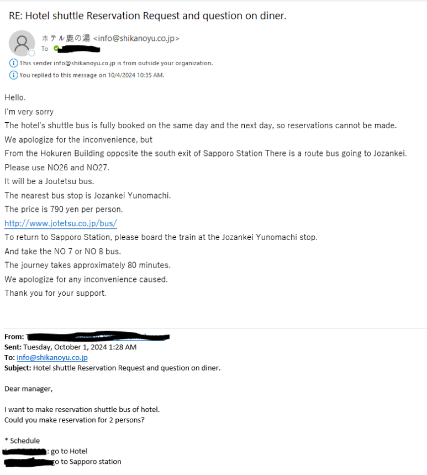Click the "You replied to this message" notice
The image size is (427, 475).
pos(92,75)
